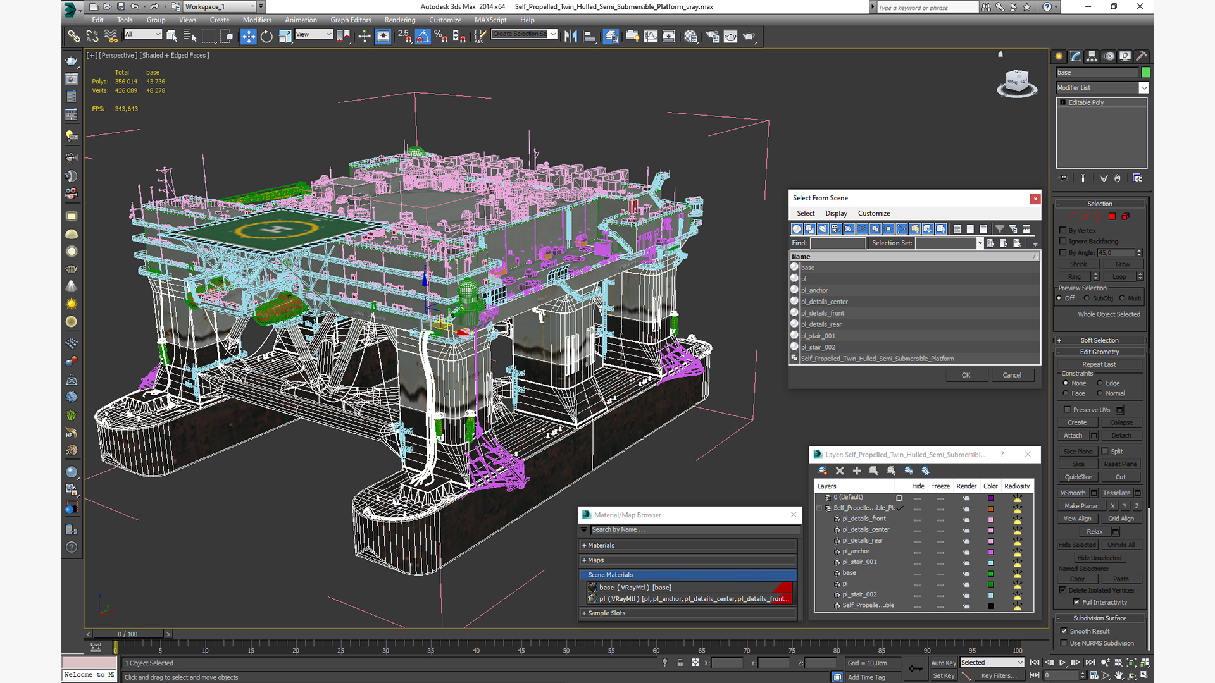Select Element sub-object level icon
Image resolution: width=1215 pixels, height=683 pixels.
1125,216
